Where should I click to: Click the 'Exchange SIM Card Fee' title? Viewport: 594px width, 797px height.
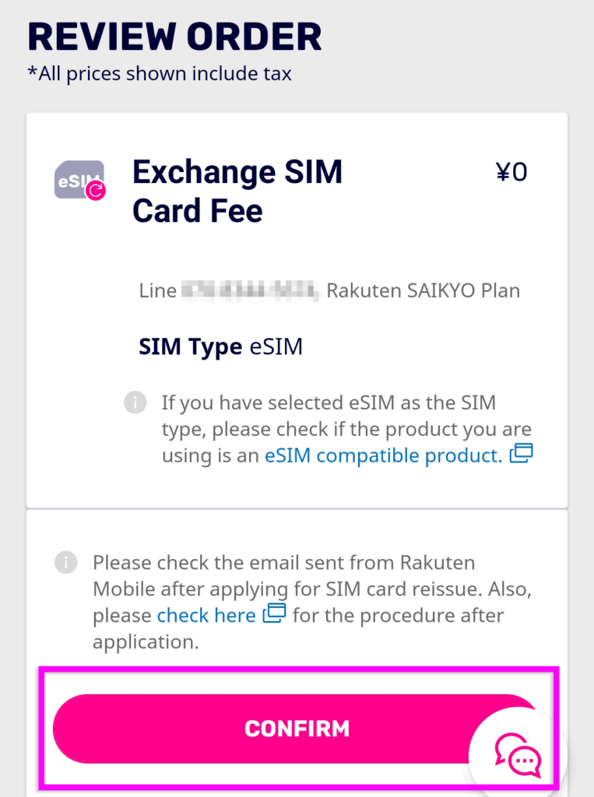(x=237, y=191)
